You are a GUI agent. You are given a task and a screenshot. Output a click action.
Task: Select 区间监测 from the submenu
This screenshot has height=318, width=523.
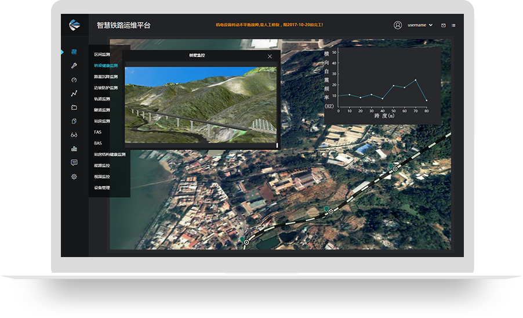click(102, 55)
